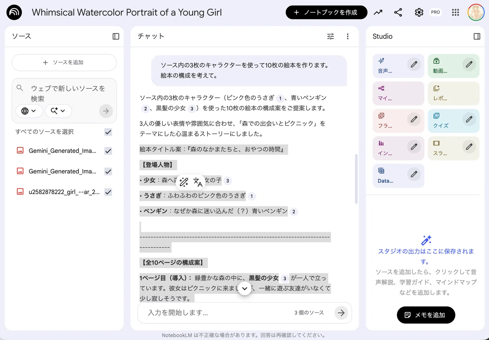
Task: Click メモを追加 button
Action: point(426,315)
